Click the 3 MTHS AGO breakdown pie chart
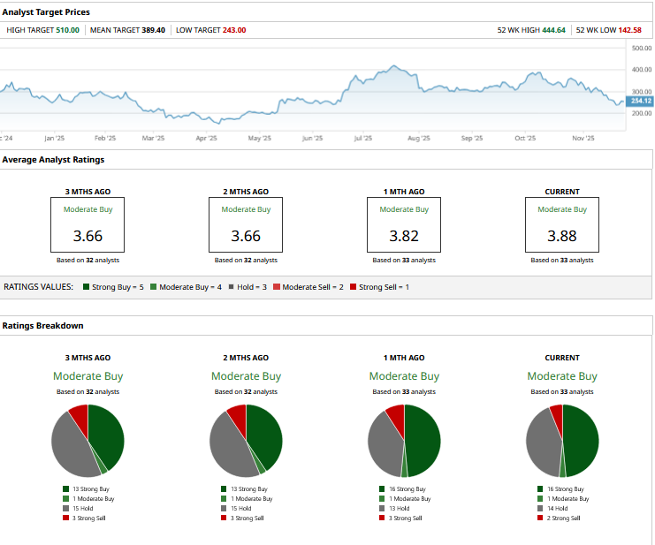Image resolution: width=655 pixels, height=545 pixels. (x=88, y=441)
